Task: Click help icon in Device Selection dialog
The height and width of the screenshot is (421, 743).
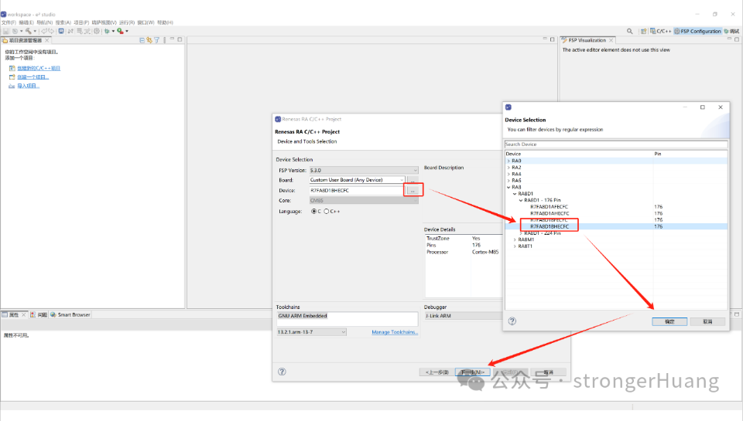Action: click(512, 321)
